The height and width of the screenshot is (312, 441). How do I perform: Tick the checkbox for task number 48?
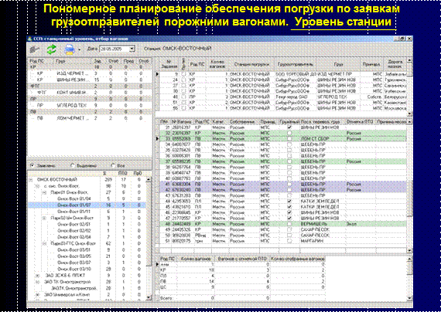[183, 97]
